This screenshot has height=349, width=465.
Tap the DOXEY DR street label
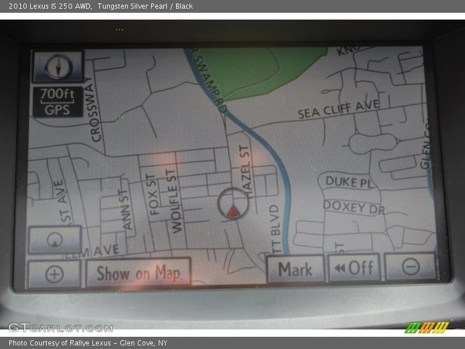pyautogui.click(x=353, y=207)
